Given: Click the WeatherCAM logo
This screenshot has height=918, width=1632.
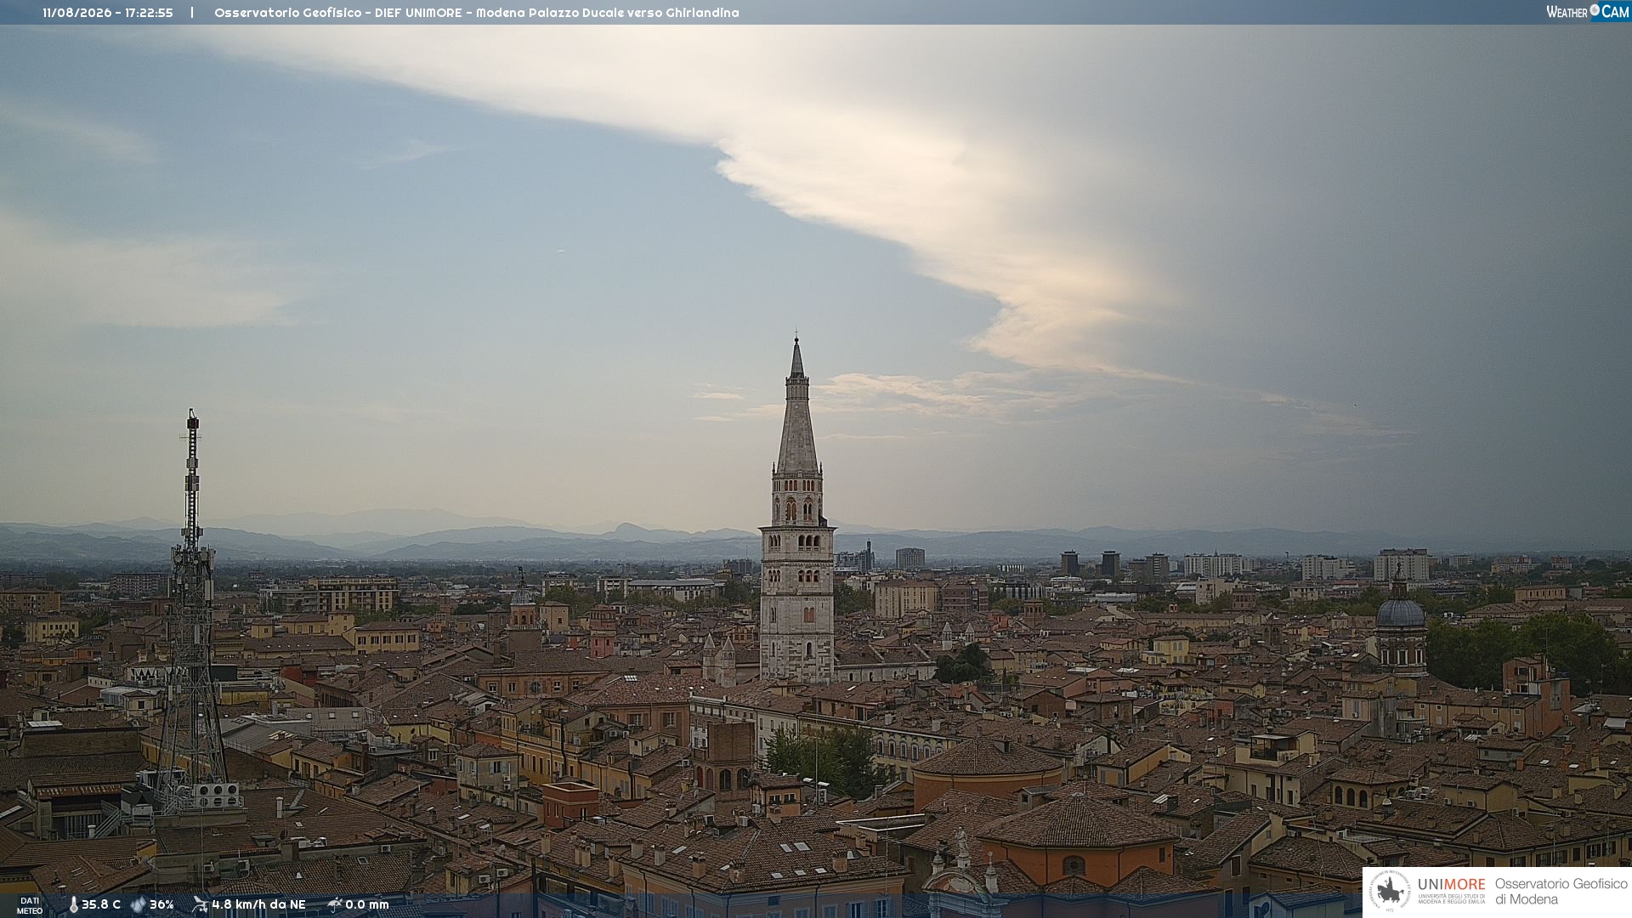Looking at the screenshot, I should point(1588,12).
